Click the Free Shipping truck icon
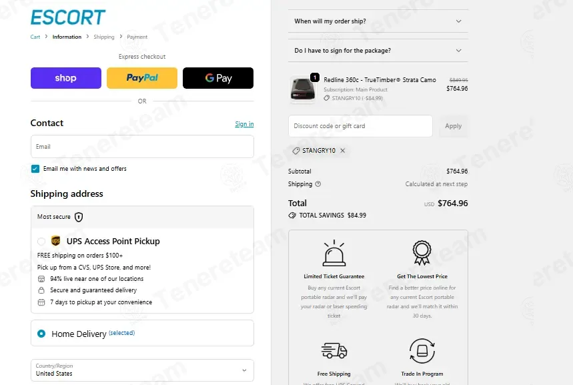Viewport: 573px width, 385px height. tap(334, 350)
